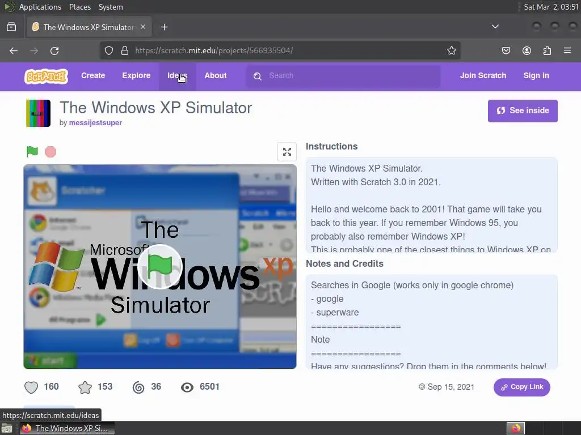The image size is (581, 435).
Task: Open the Firefox hamburger menu
Action: click(x=567, y=50)
